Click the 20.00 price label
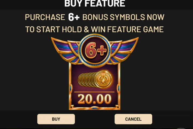 pos(94,99)
